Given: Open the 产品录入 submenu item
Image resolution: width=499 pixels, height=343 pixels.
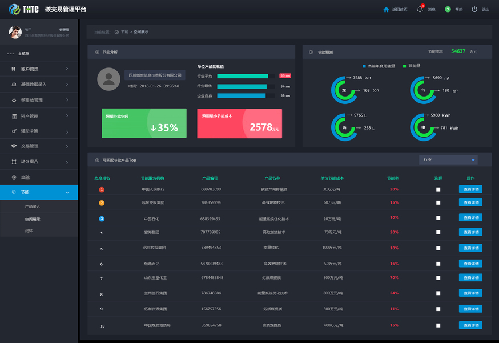Looking at the screenshot, I should [39, 206].
